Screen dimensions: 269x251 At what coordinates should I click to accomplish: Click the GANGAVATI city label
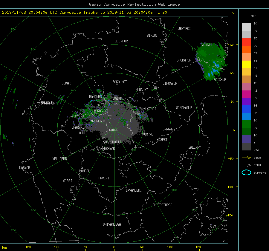pos(171,129)
